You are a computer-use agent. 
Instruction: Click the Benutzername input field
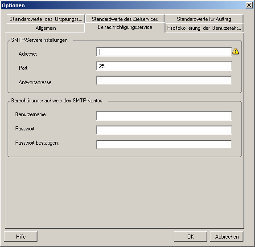click(x=164, y=116)
